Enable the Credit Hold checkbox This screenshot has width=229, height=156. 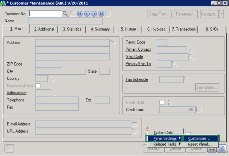162,102
